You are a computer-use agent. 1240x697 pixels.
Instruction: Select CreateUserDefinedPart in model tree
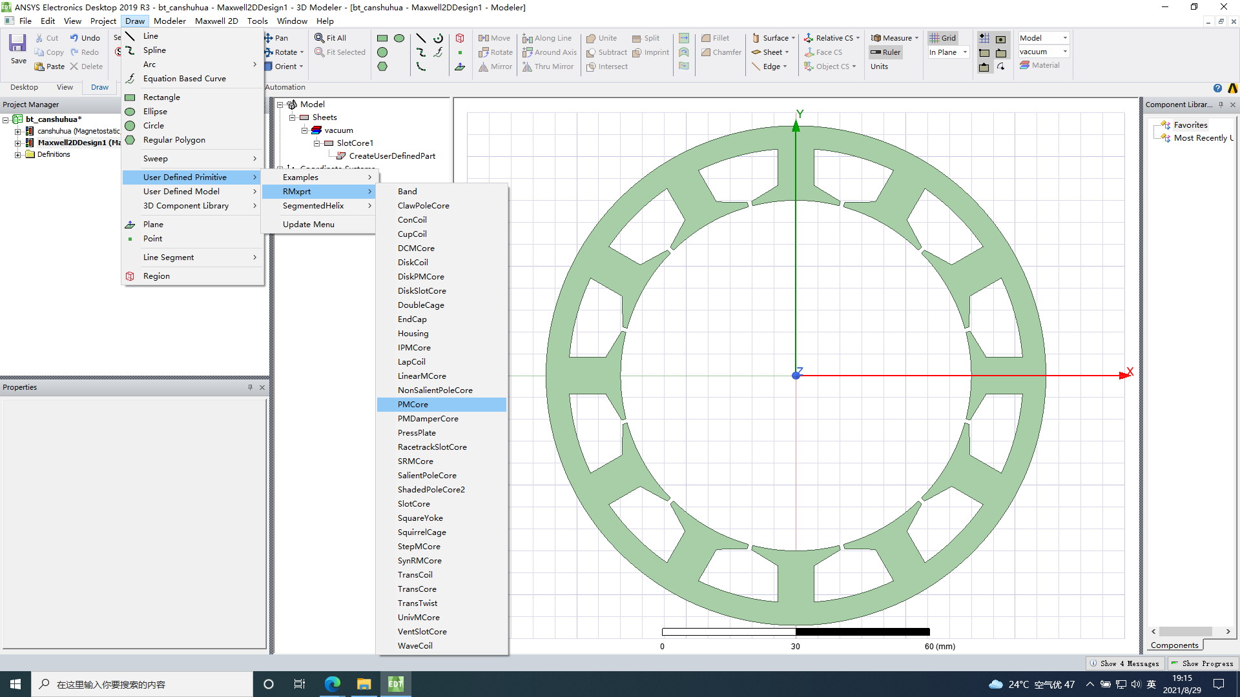(391, 156)
